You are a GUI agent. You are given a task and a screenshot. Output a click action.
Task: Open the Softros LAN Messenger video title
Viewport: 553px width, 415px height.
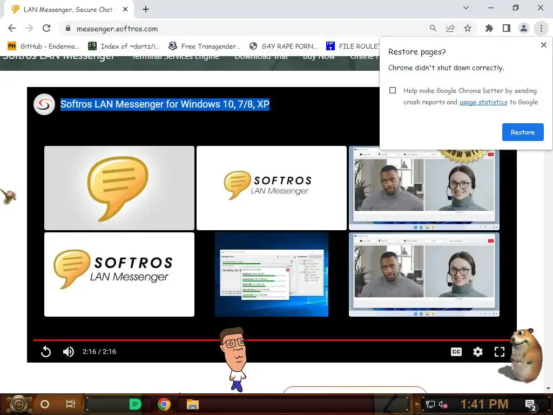pyautogui.click(x=165, y=104)
